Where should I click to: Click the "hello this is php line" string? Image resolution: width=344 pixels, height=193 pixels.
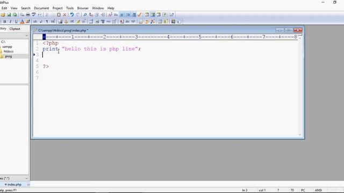coord(100,49)
